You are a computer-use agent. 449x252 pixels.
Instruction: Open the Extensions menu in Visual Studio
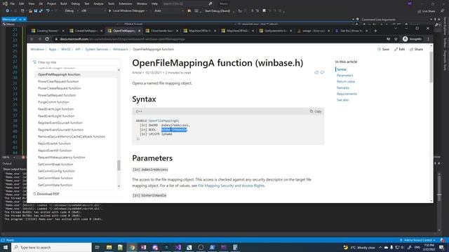click(126, 3)
